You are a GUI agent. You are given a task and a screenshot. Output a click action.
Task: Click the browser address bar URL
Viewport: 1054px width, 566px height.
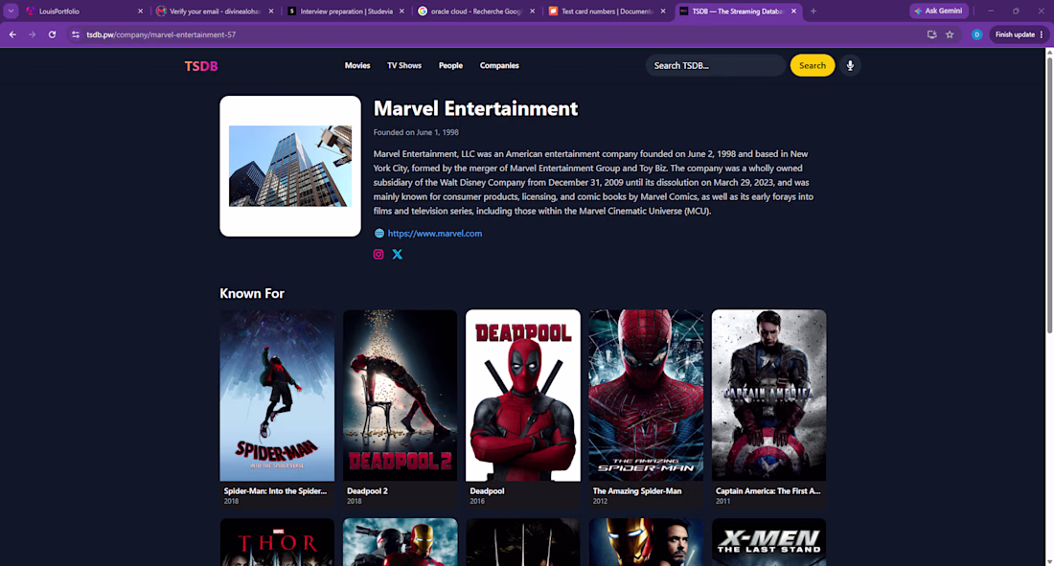tap(161, 34)
